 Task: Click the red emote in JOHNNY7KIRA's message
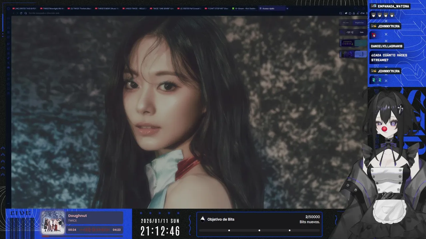tap(374, 35)
